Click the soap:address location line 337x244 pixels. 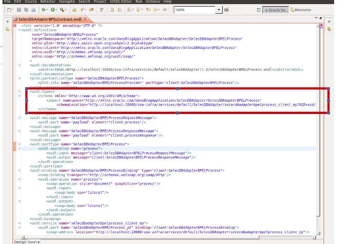178,232
